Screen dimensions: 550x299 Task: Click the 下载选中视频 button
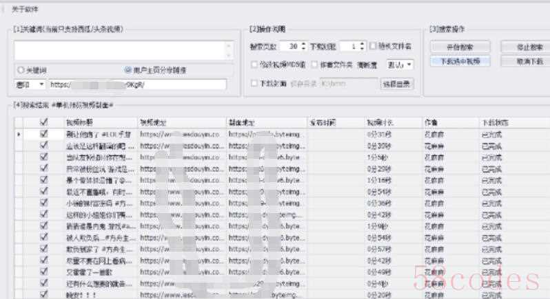click(x=460, y=62)
